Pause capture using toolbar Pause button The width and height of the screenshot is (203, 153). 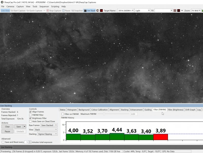pos(66,11)
